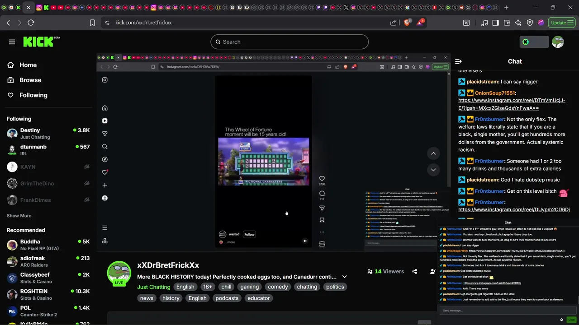Collapse the chat panel with the arrow-lines icon
The height and width of the screenshot is (325, 579).
[458, 61]
